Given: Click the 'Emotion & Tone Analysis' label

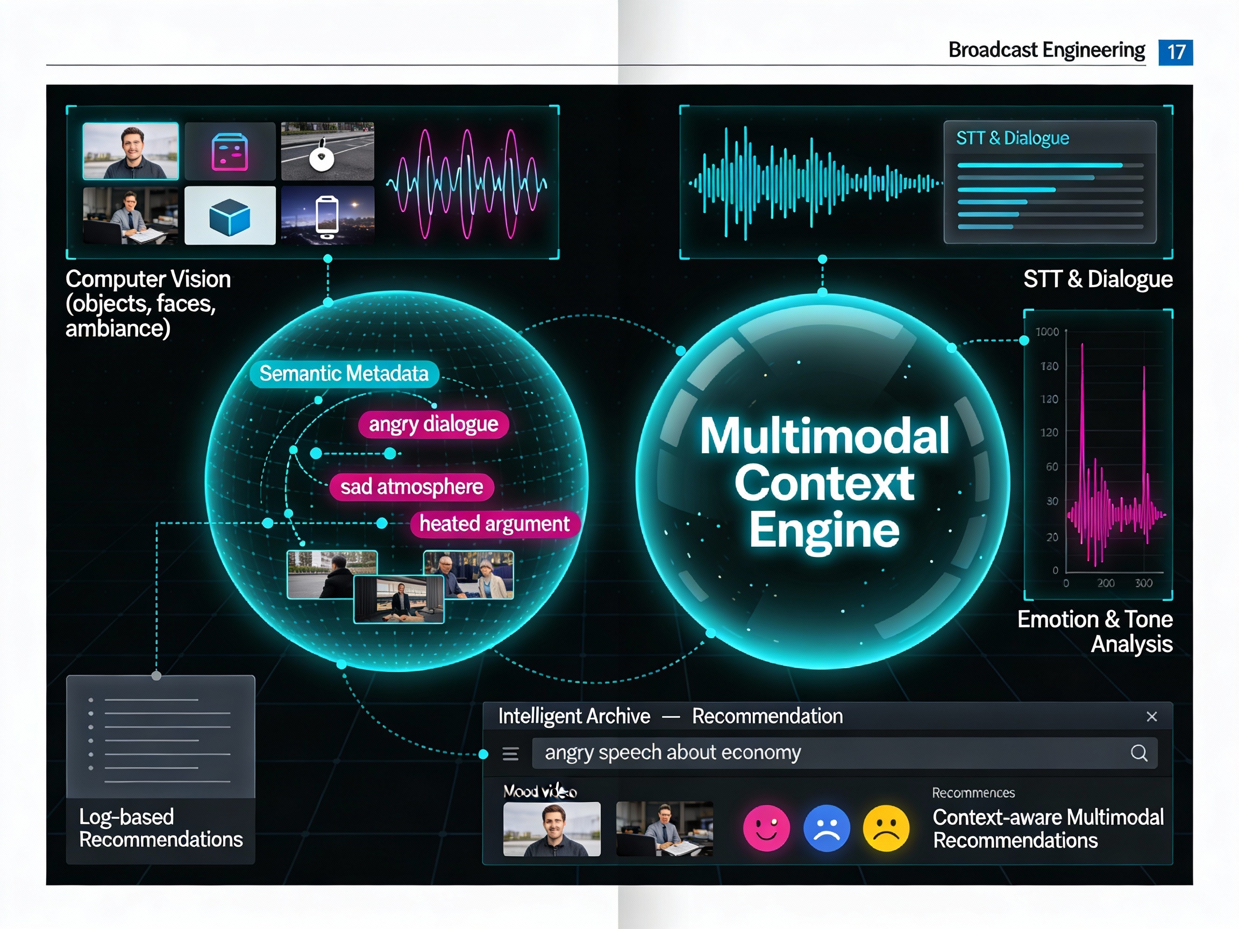Looking at the screenshot, I should click(x=1094, y=632).
